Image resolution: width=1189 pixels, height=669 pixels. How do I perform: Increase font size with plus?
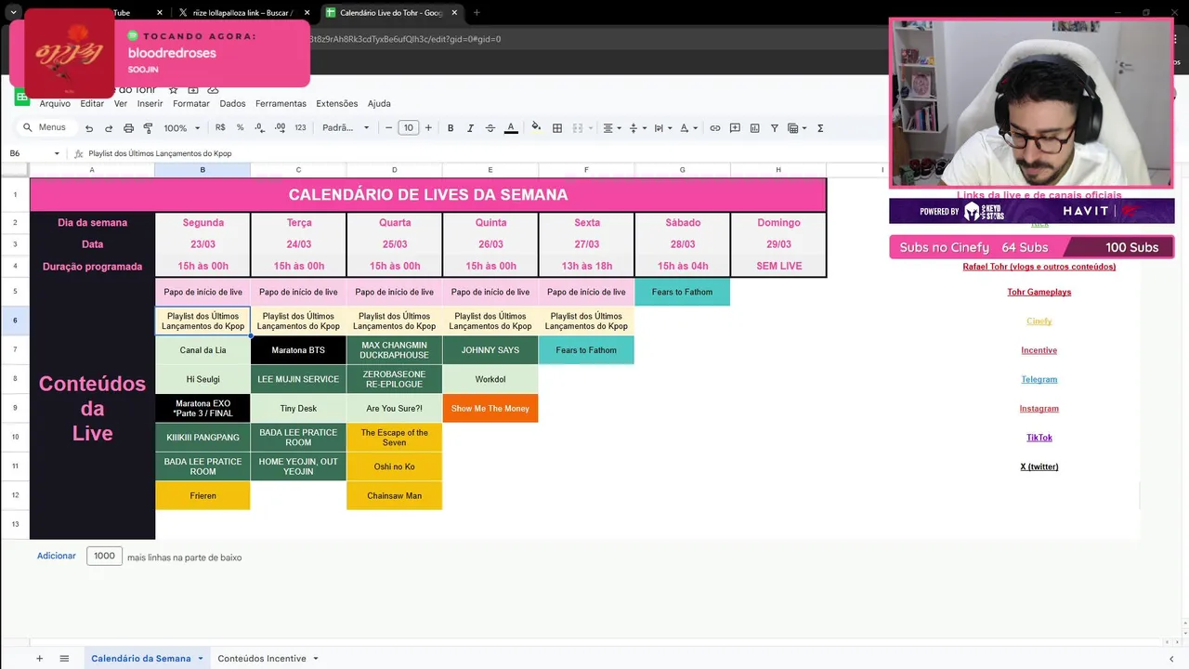point(428,128)
